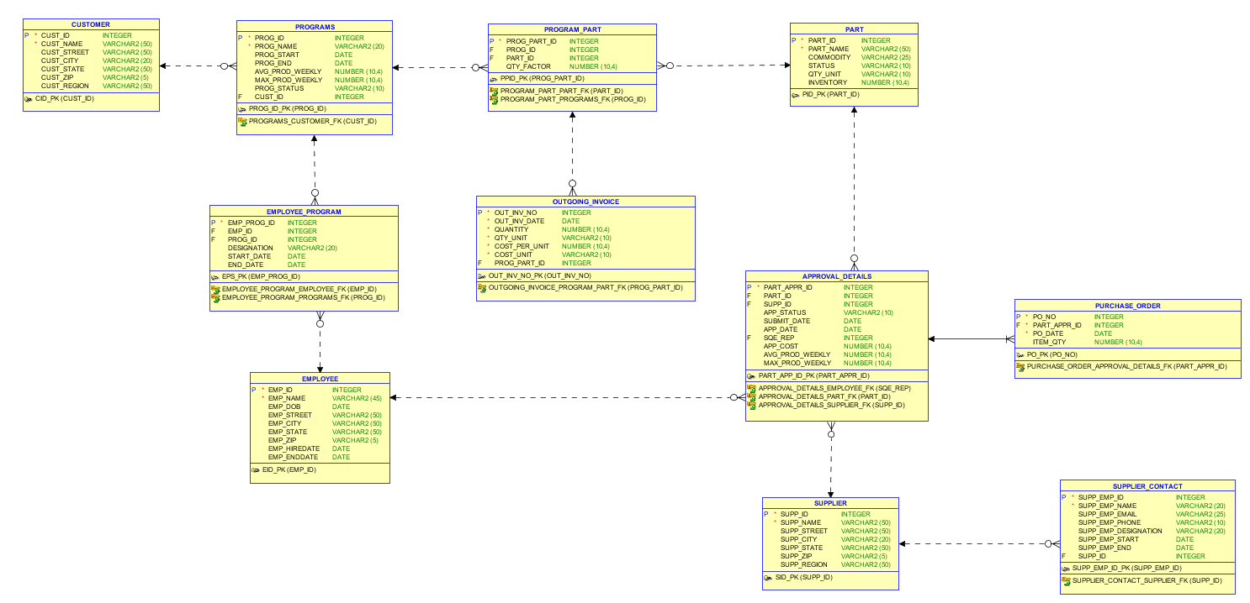
Task: Select the PROGRAMS table title
Action: click(315, 28)
